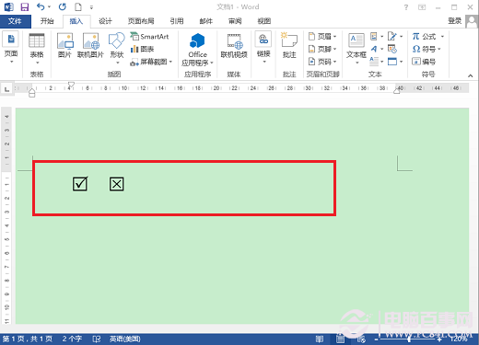
Task: Open the 链接 Links dropdown
Action: point(263,48)
